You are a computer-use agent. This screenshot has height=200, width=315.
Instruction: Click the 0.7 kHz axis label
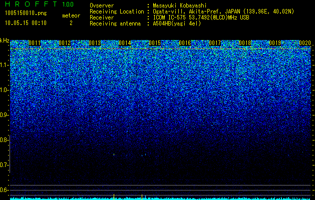[x=4, y=165]
